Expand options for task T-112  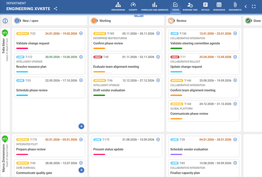point(81,57)
